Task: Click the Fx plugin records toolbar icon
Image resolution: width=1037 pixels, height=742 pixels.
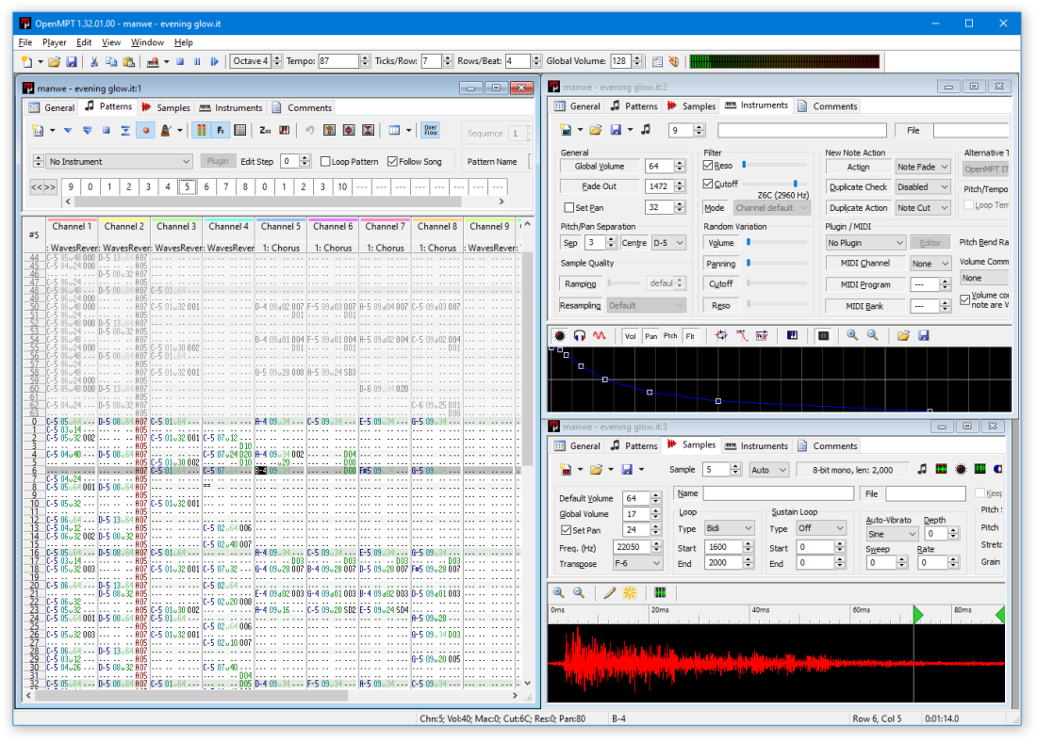Action: click(x=220, y=132)
